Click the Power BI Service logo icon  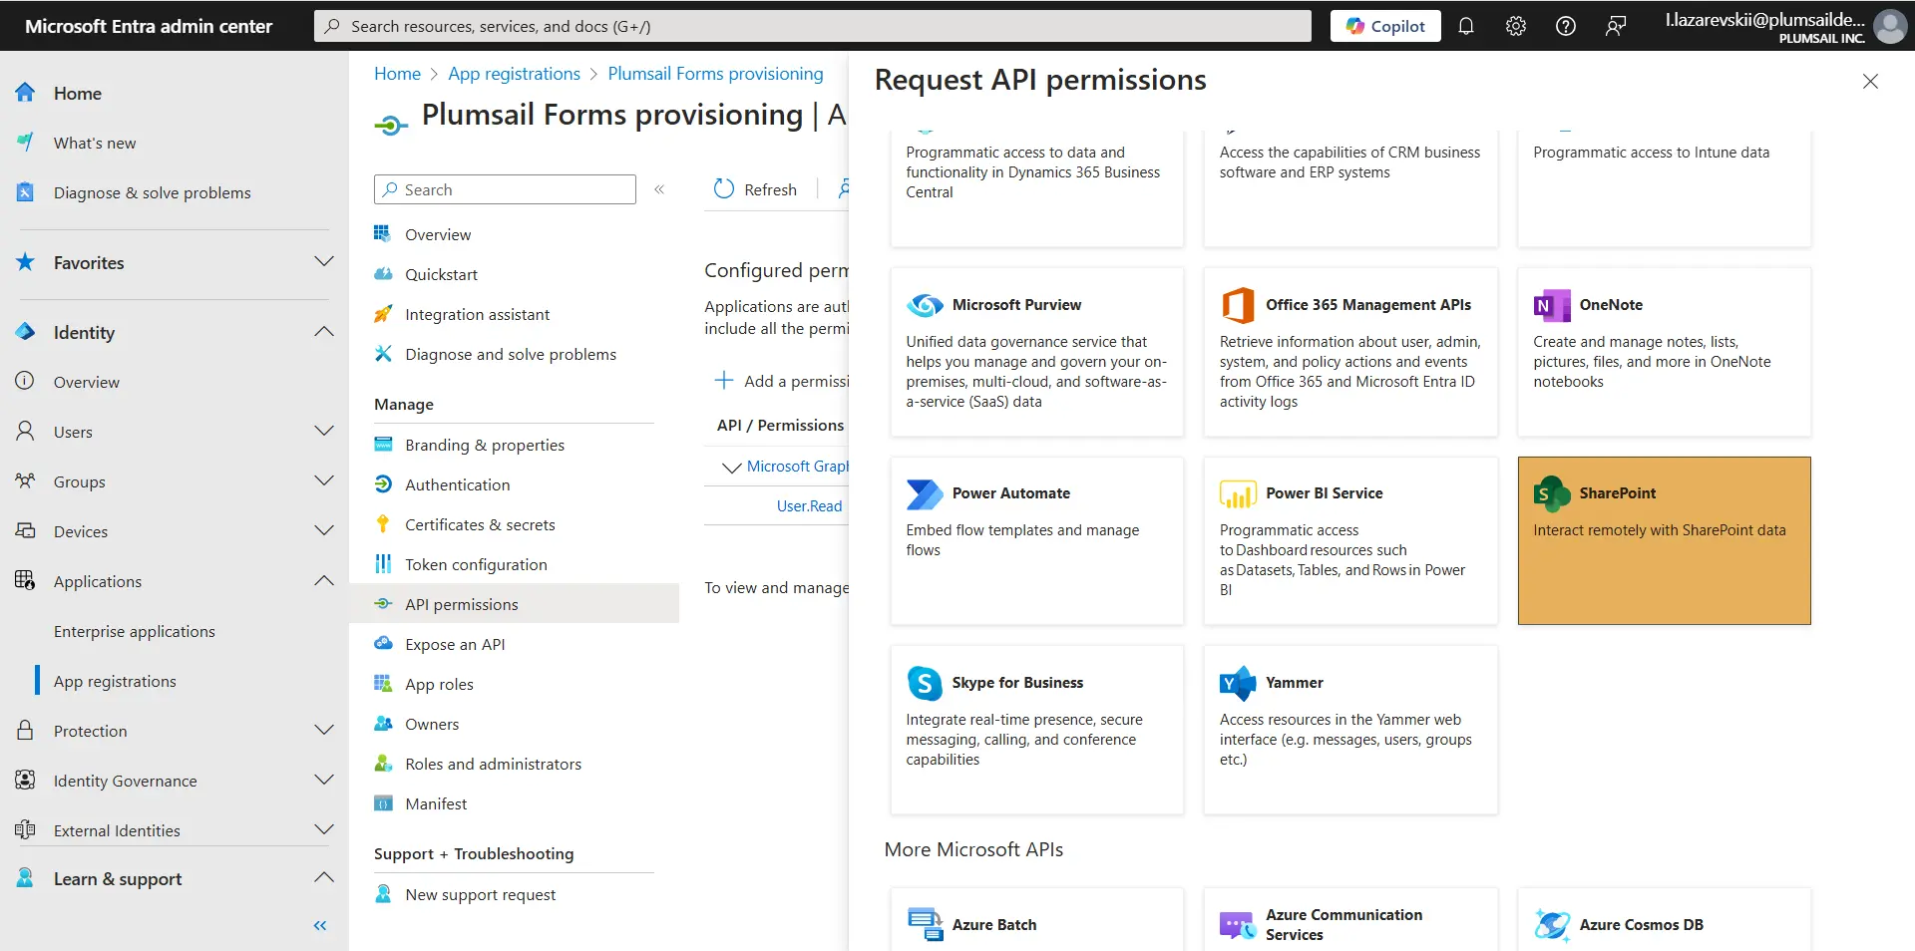[1238, 493]
